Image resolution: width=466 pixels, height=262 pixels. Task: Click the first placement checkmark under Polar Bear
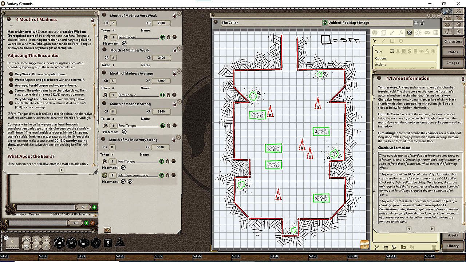click(x=123, y=181)
